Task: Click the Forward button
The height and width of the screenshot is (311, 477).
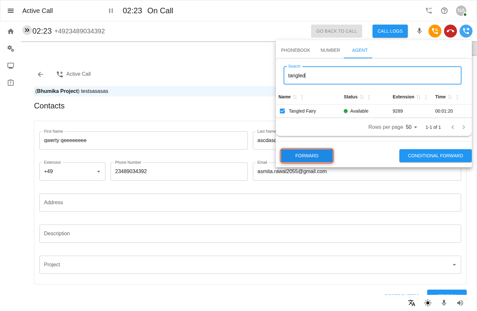Action: pyautogui.click(x=307, y=156)
